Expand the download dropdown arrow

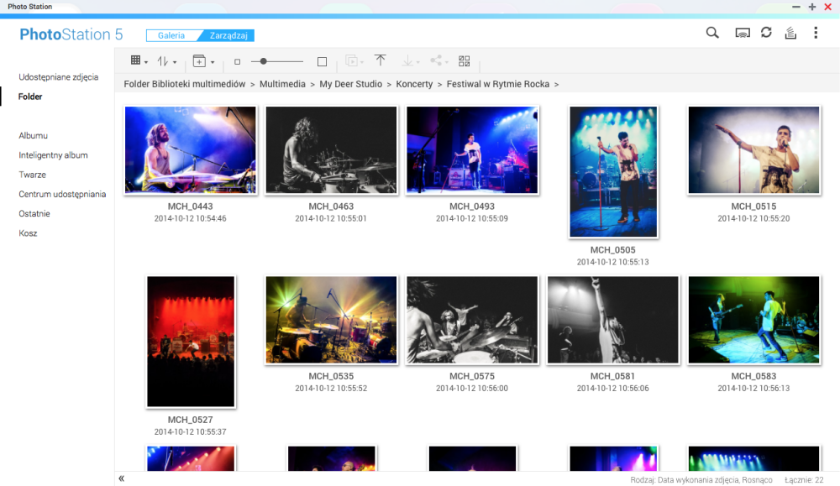coord(417,63)
